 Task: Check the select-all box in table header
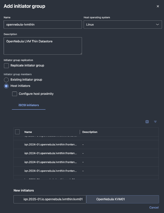[x=17, y=132]
